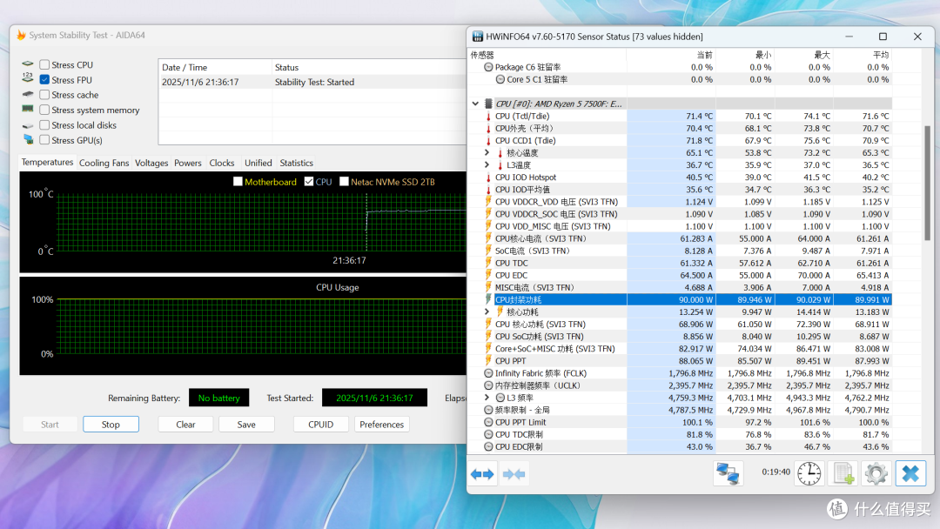Click circle icon beside Package C6 row
The width and height of the screenshot is (940, 529).
click(x=488, y=67)
